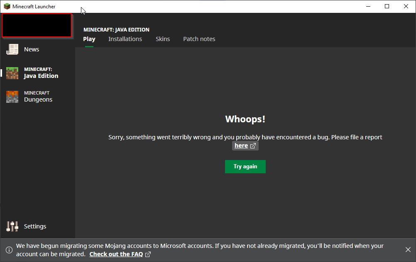Open the 'Check out the FAQ' link

[x=120, y=254]
